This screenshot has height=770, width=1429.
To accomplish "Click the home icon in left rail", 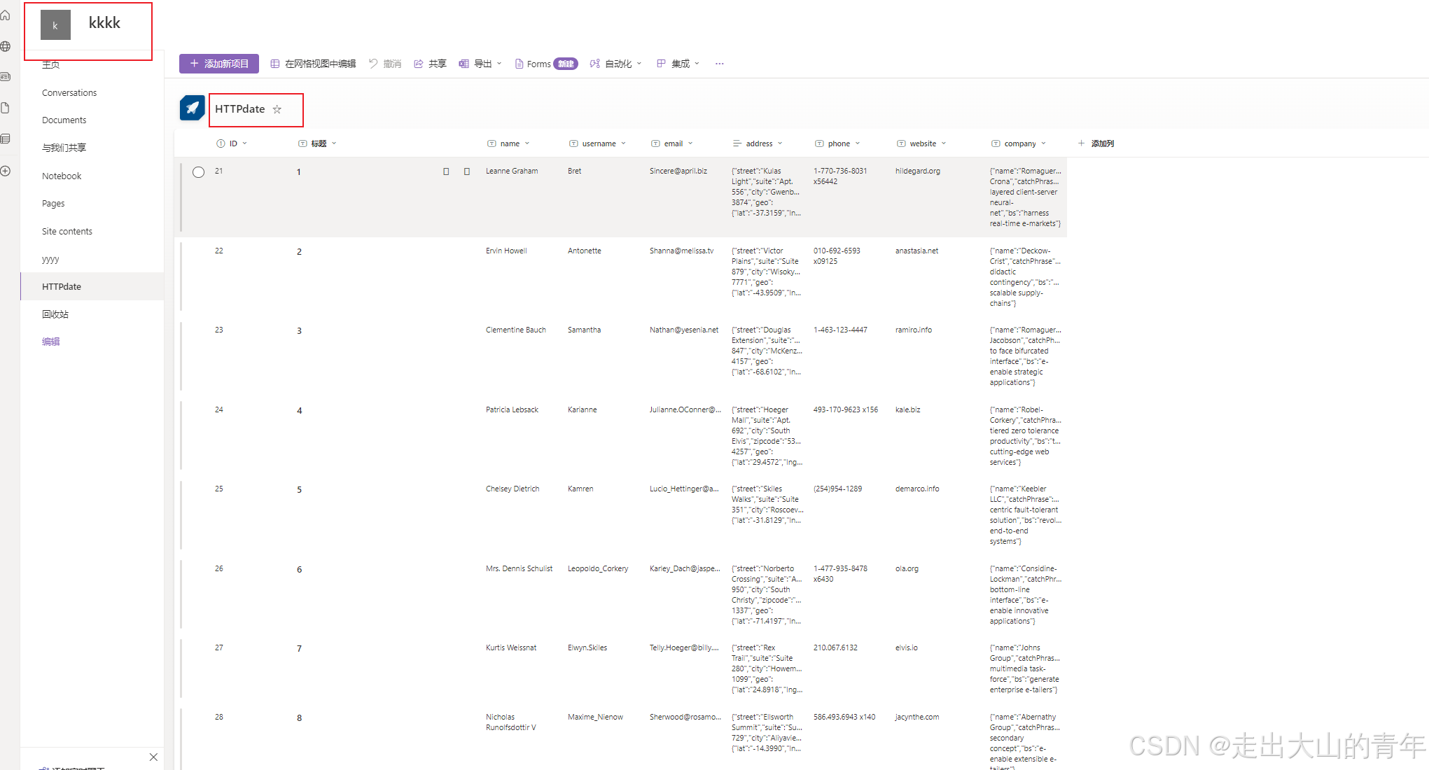I will pyautogui.click(x=6, y=15).
